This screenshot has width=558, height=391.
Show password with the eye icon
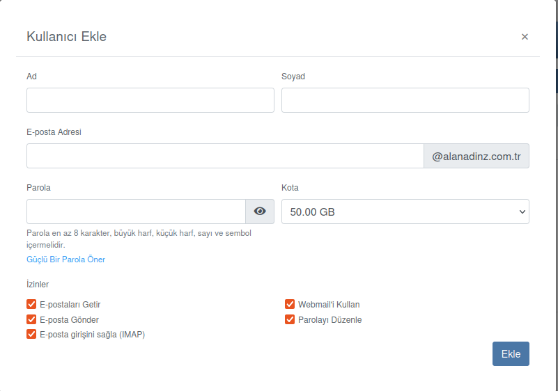pyautogui.click(x=260, y=212)
